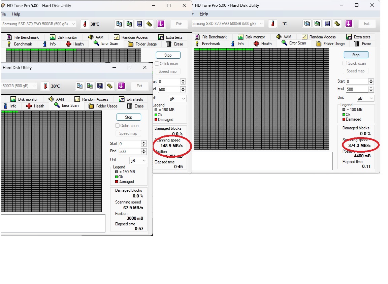The width and height of the screenshot is (388, 284).
Task: Click scan block grid in right window
Action: tap(262, 99)
